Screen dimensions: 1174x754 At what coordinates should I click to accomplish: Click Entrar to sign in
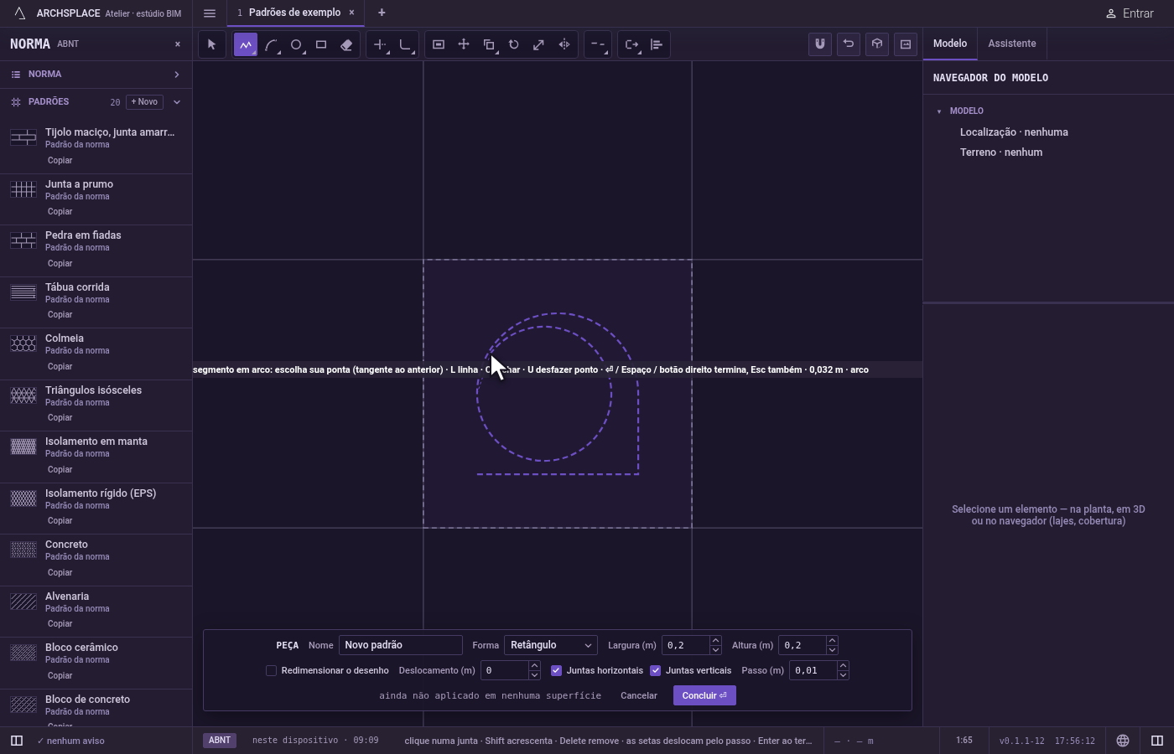(1130, 13)
